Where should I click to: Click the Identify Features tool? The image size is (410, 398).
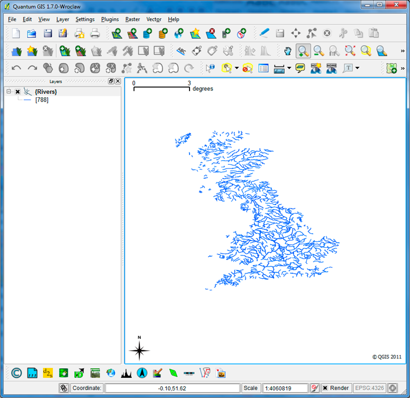[210, 68]
